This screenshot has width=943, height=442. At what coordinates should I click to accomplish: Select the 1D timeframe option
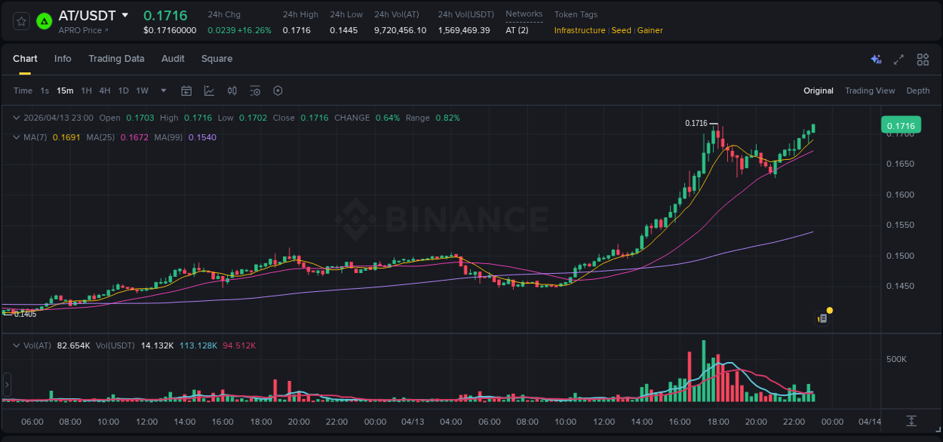[123, 91]
